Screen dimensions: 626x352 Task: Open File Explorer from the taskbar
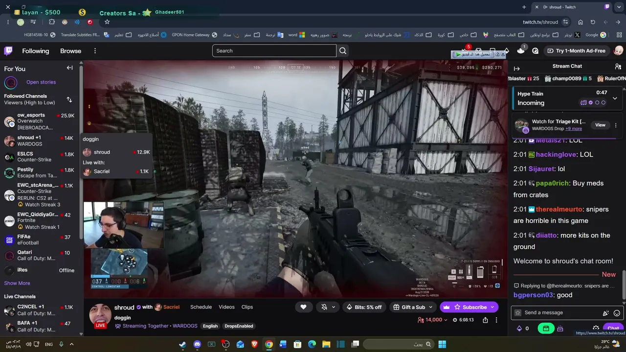tap(326, 344)
